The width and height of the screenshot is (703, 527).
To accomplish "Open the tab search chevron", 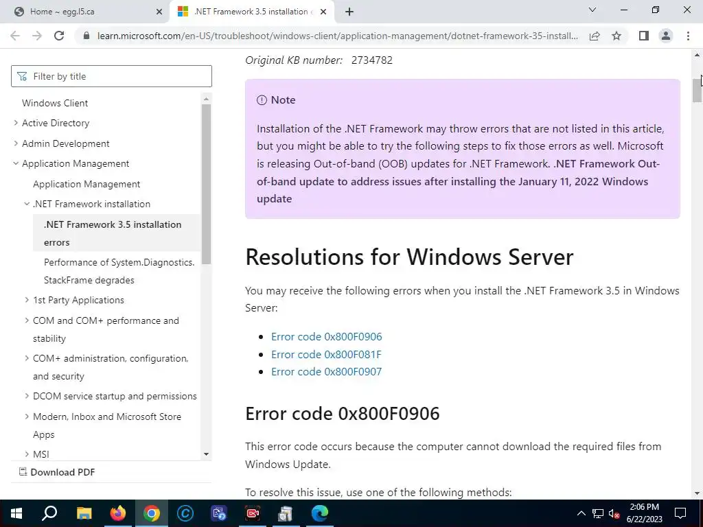I will [x=592, y=10].
